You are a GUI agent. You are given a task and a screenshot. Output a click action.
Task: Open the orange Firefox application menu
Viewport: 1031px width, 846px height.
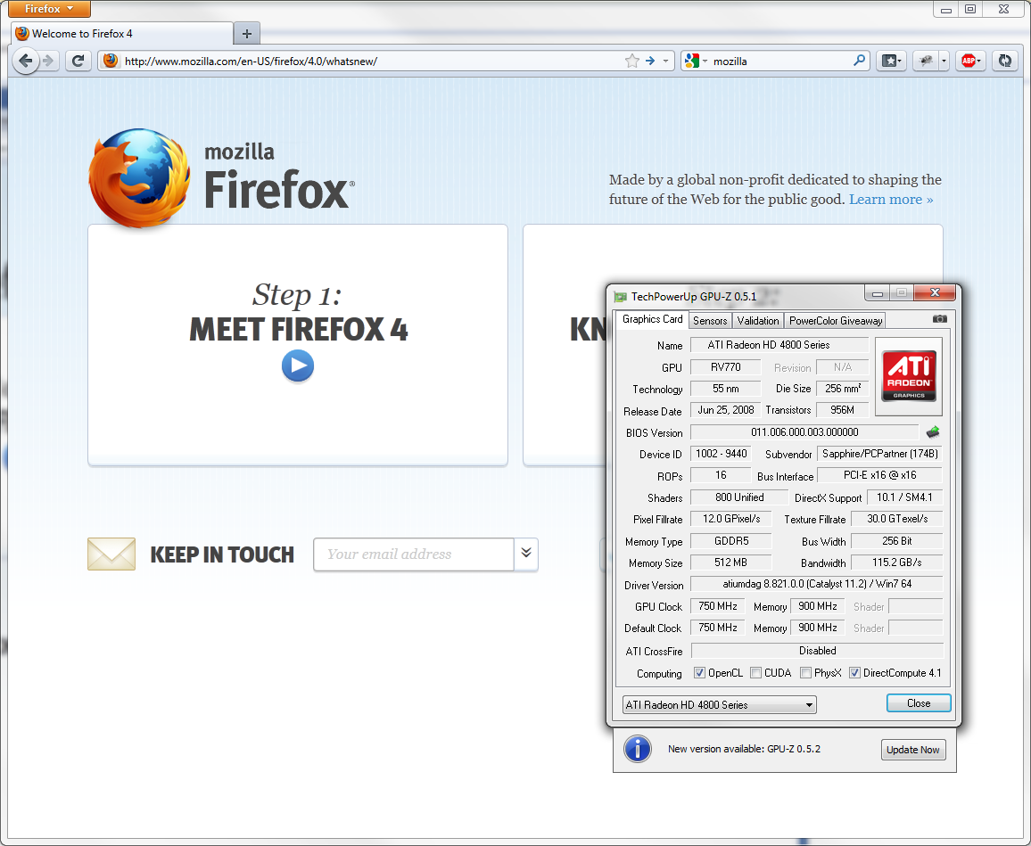click(49, 9)
